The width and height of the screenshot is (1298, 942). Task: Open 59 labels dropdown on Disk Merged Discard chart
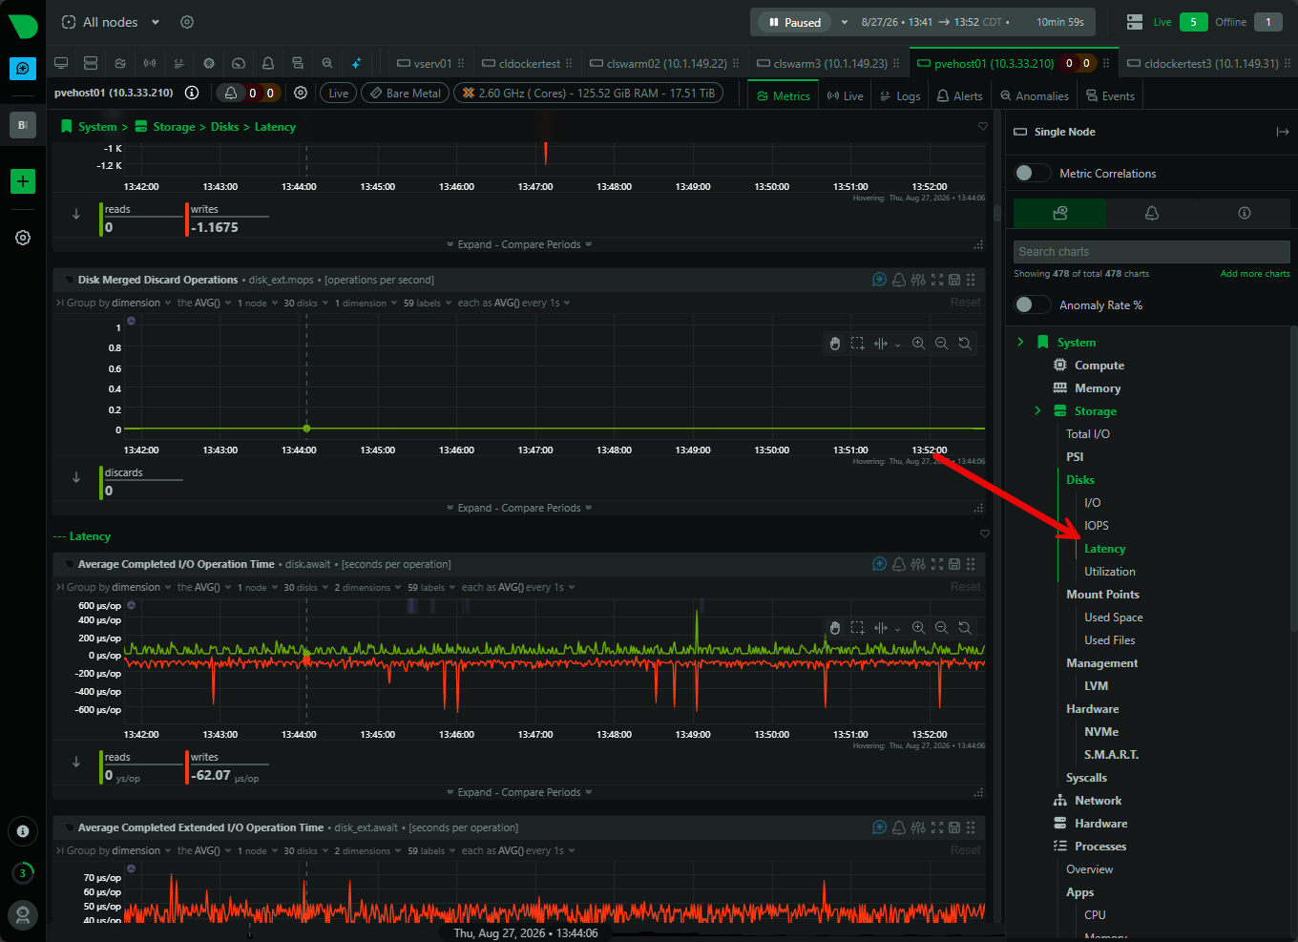tap(428, 303)
